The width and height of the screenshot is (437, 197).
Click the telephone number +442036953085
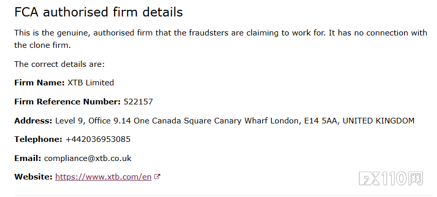tap(98, 139)
